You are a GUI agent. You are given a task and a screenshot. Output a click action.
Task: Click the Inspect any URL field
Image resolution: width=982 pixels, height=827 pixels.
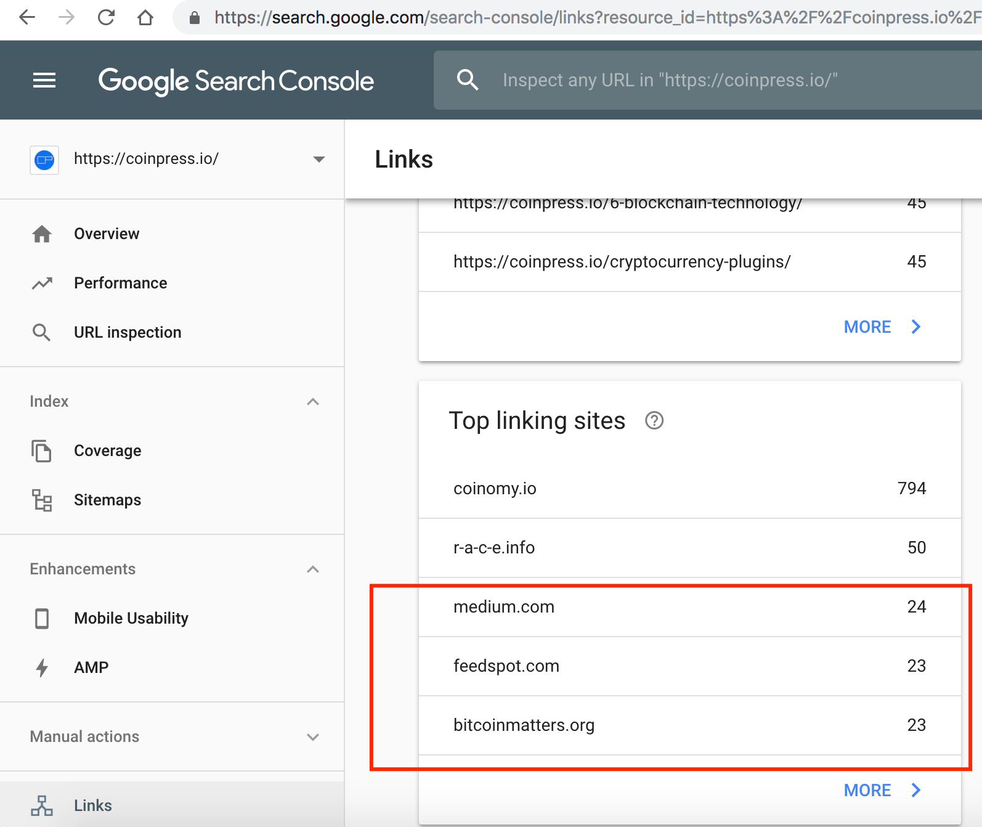(x=708, y=80)
